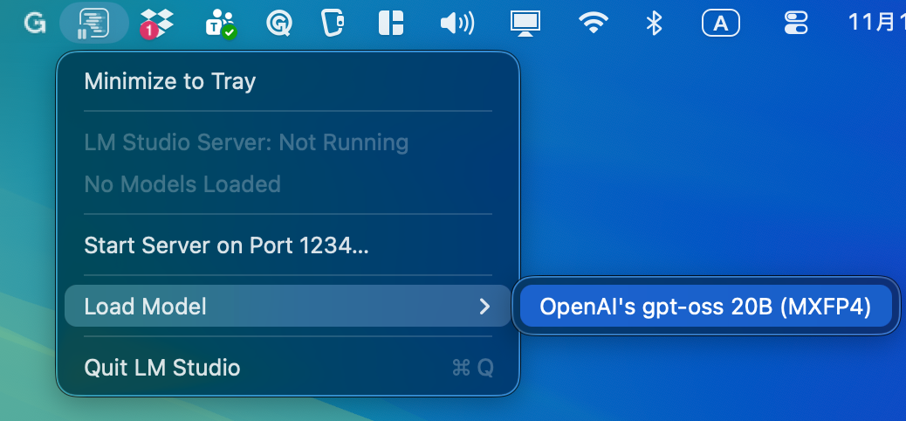The height and width of the screenshot is (421, 906).
Task: Open the sound volume menu
Action: (x=456, y=23)
